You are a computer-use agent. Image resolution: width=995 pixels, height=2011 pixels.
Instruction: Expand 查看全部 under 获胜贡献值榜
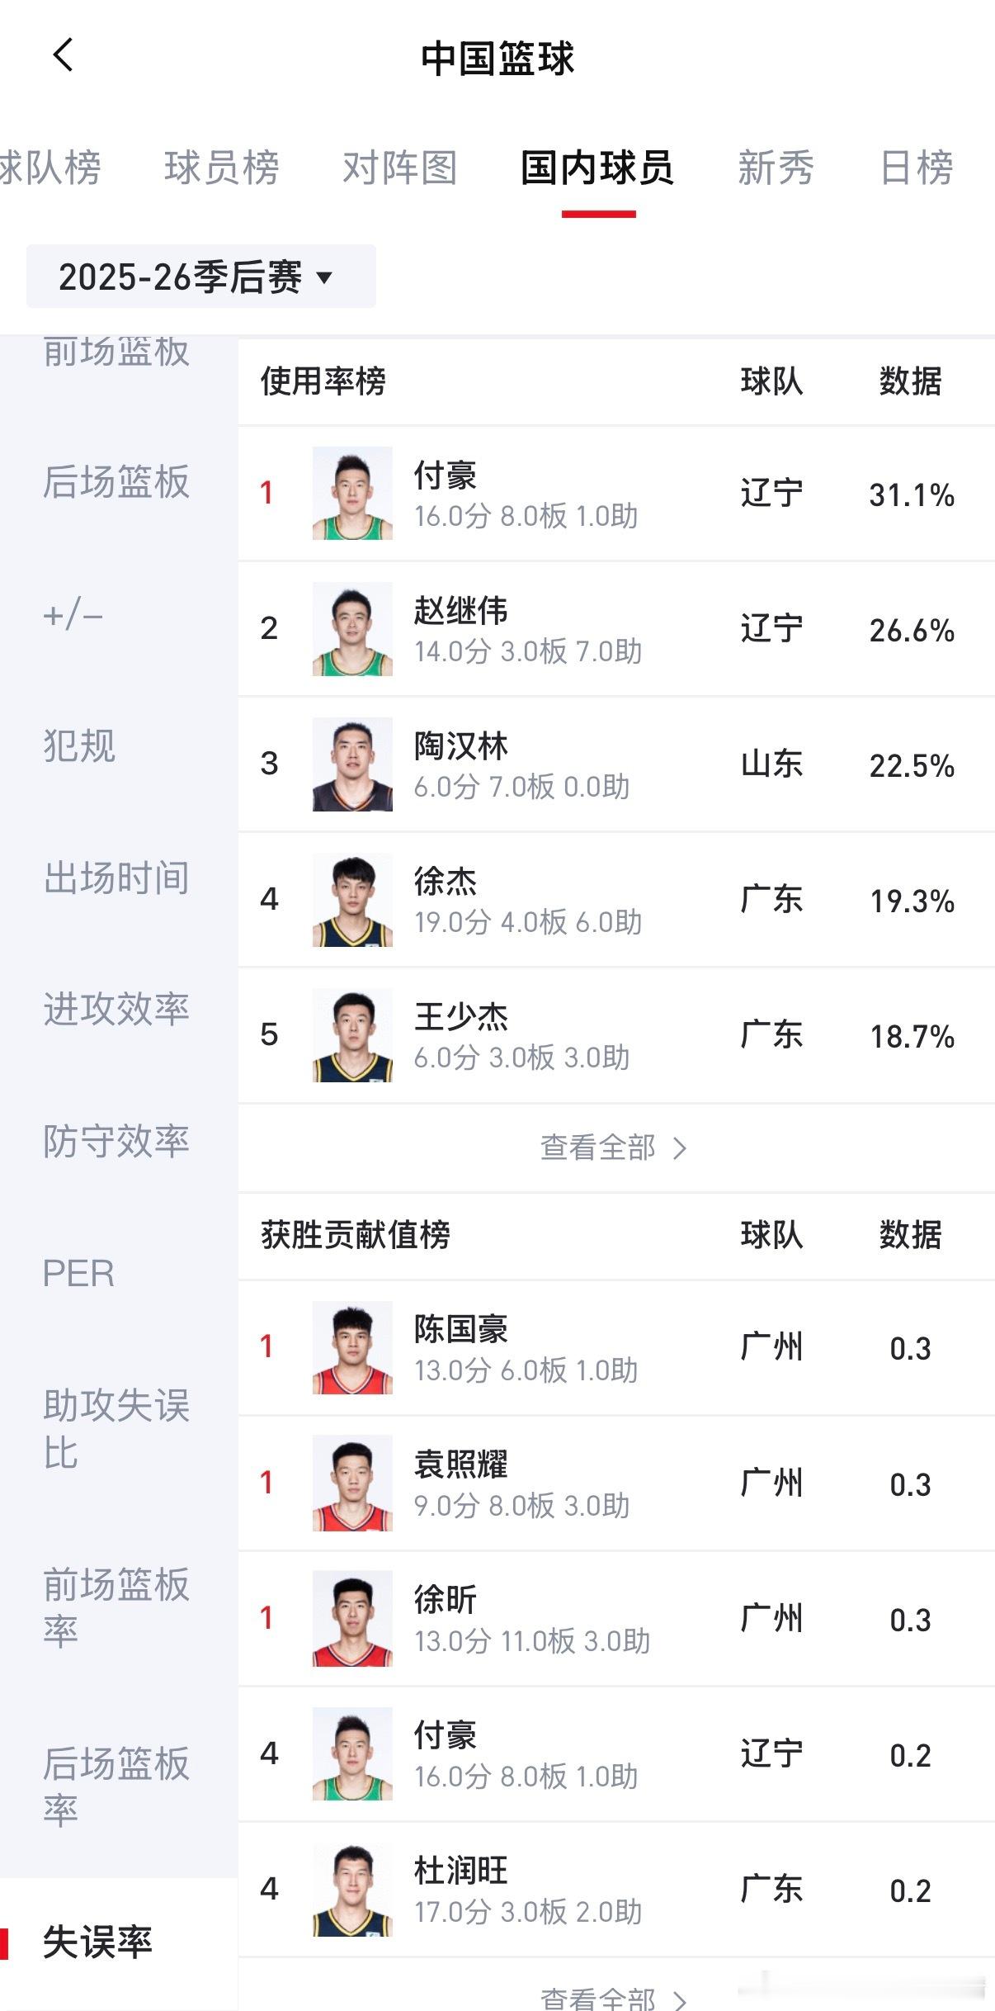(614, 1998)
